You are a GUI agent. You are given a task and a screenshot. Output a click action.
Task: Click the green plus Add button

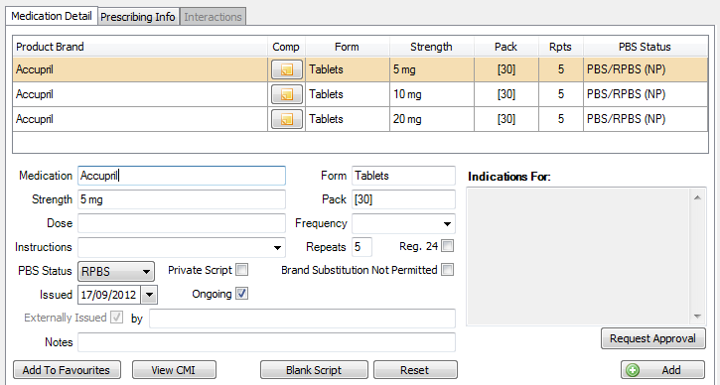point(662,370)
